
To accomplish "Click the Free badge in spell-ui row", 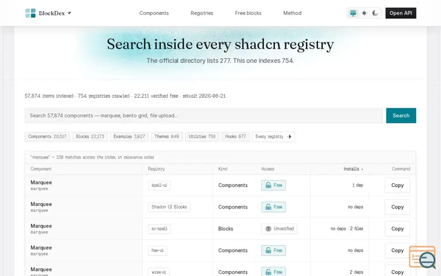I will (x=273, y=185).
